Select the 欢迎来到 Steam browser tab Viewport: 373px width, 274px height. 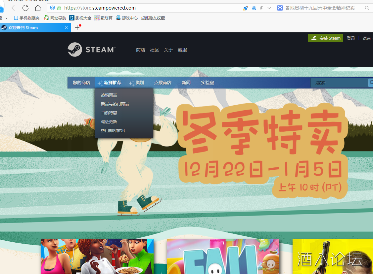(35, 28)
